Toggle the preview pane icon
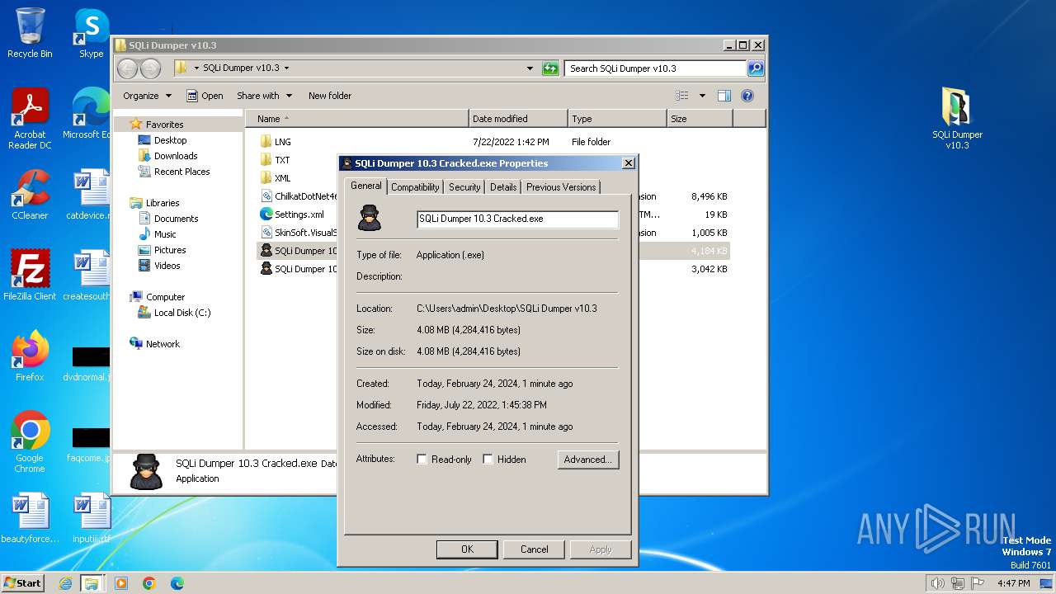Screen dimensions: 1056x594 coord(724,96)
